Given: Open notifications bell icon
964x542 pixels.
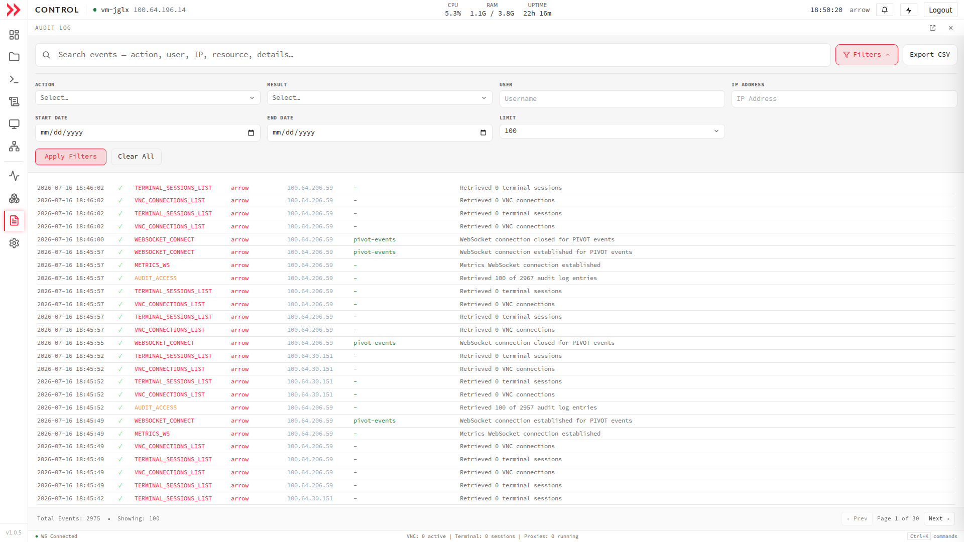Looking at the screenshot, I should click(x=885, y=10).
